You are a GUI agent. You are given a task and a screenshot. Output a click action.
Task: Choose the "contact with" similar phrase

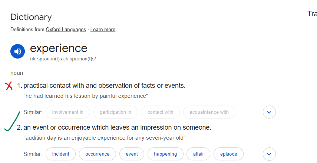click(x=160, y=112)
